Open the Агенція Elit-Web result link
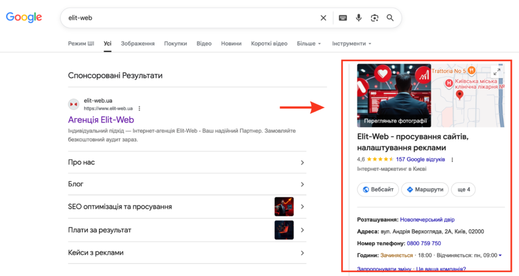This screenshot has height=276, width=519. coord(101,120)
